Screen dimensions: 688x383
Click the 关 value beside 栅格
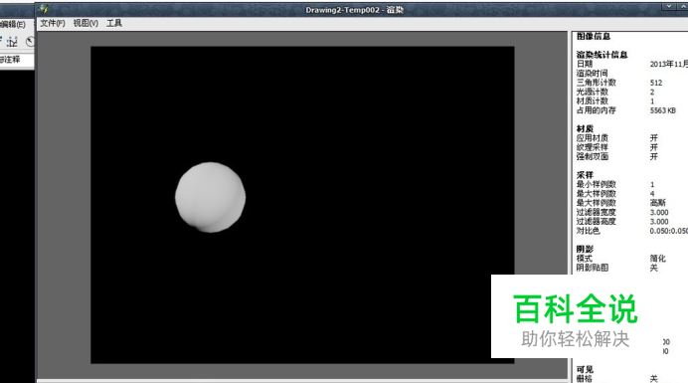654,378
